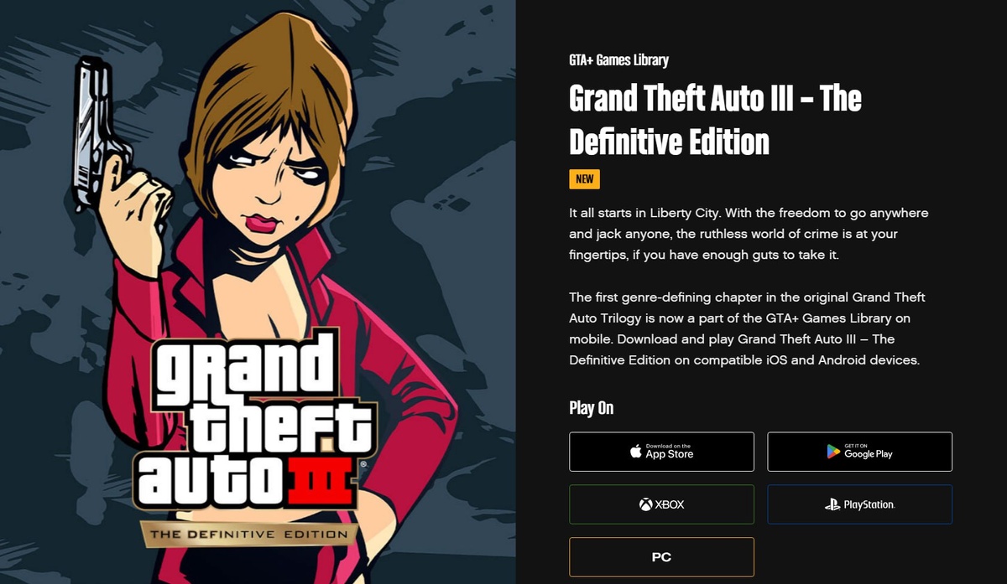1007x584 pixels.
Task: Open the GTA+ Games Library link
Action: (618, 60)
